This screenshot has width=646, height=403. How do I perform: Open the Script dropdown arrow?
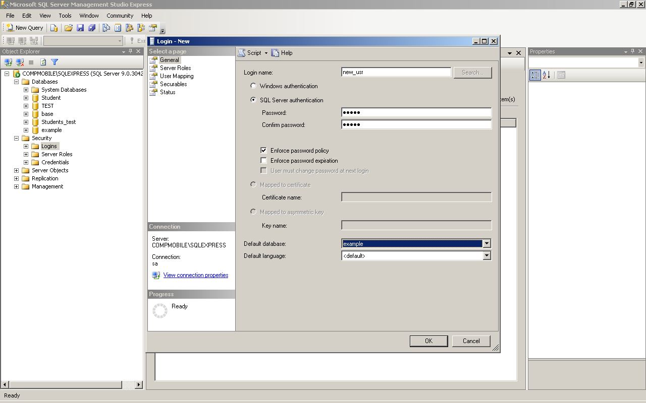point(266,53)
